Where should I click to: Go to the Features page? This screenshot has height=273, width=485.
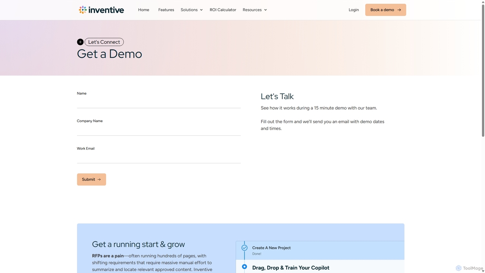166,10
